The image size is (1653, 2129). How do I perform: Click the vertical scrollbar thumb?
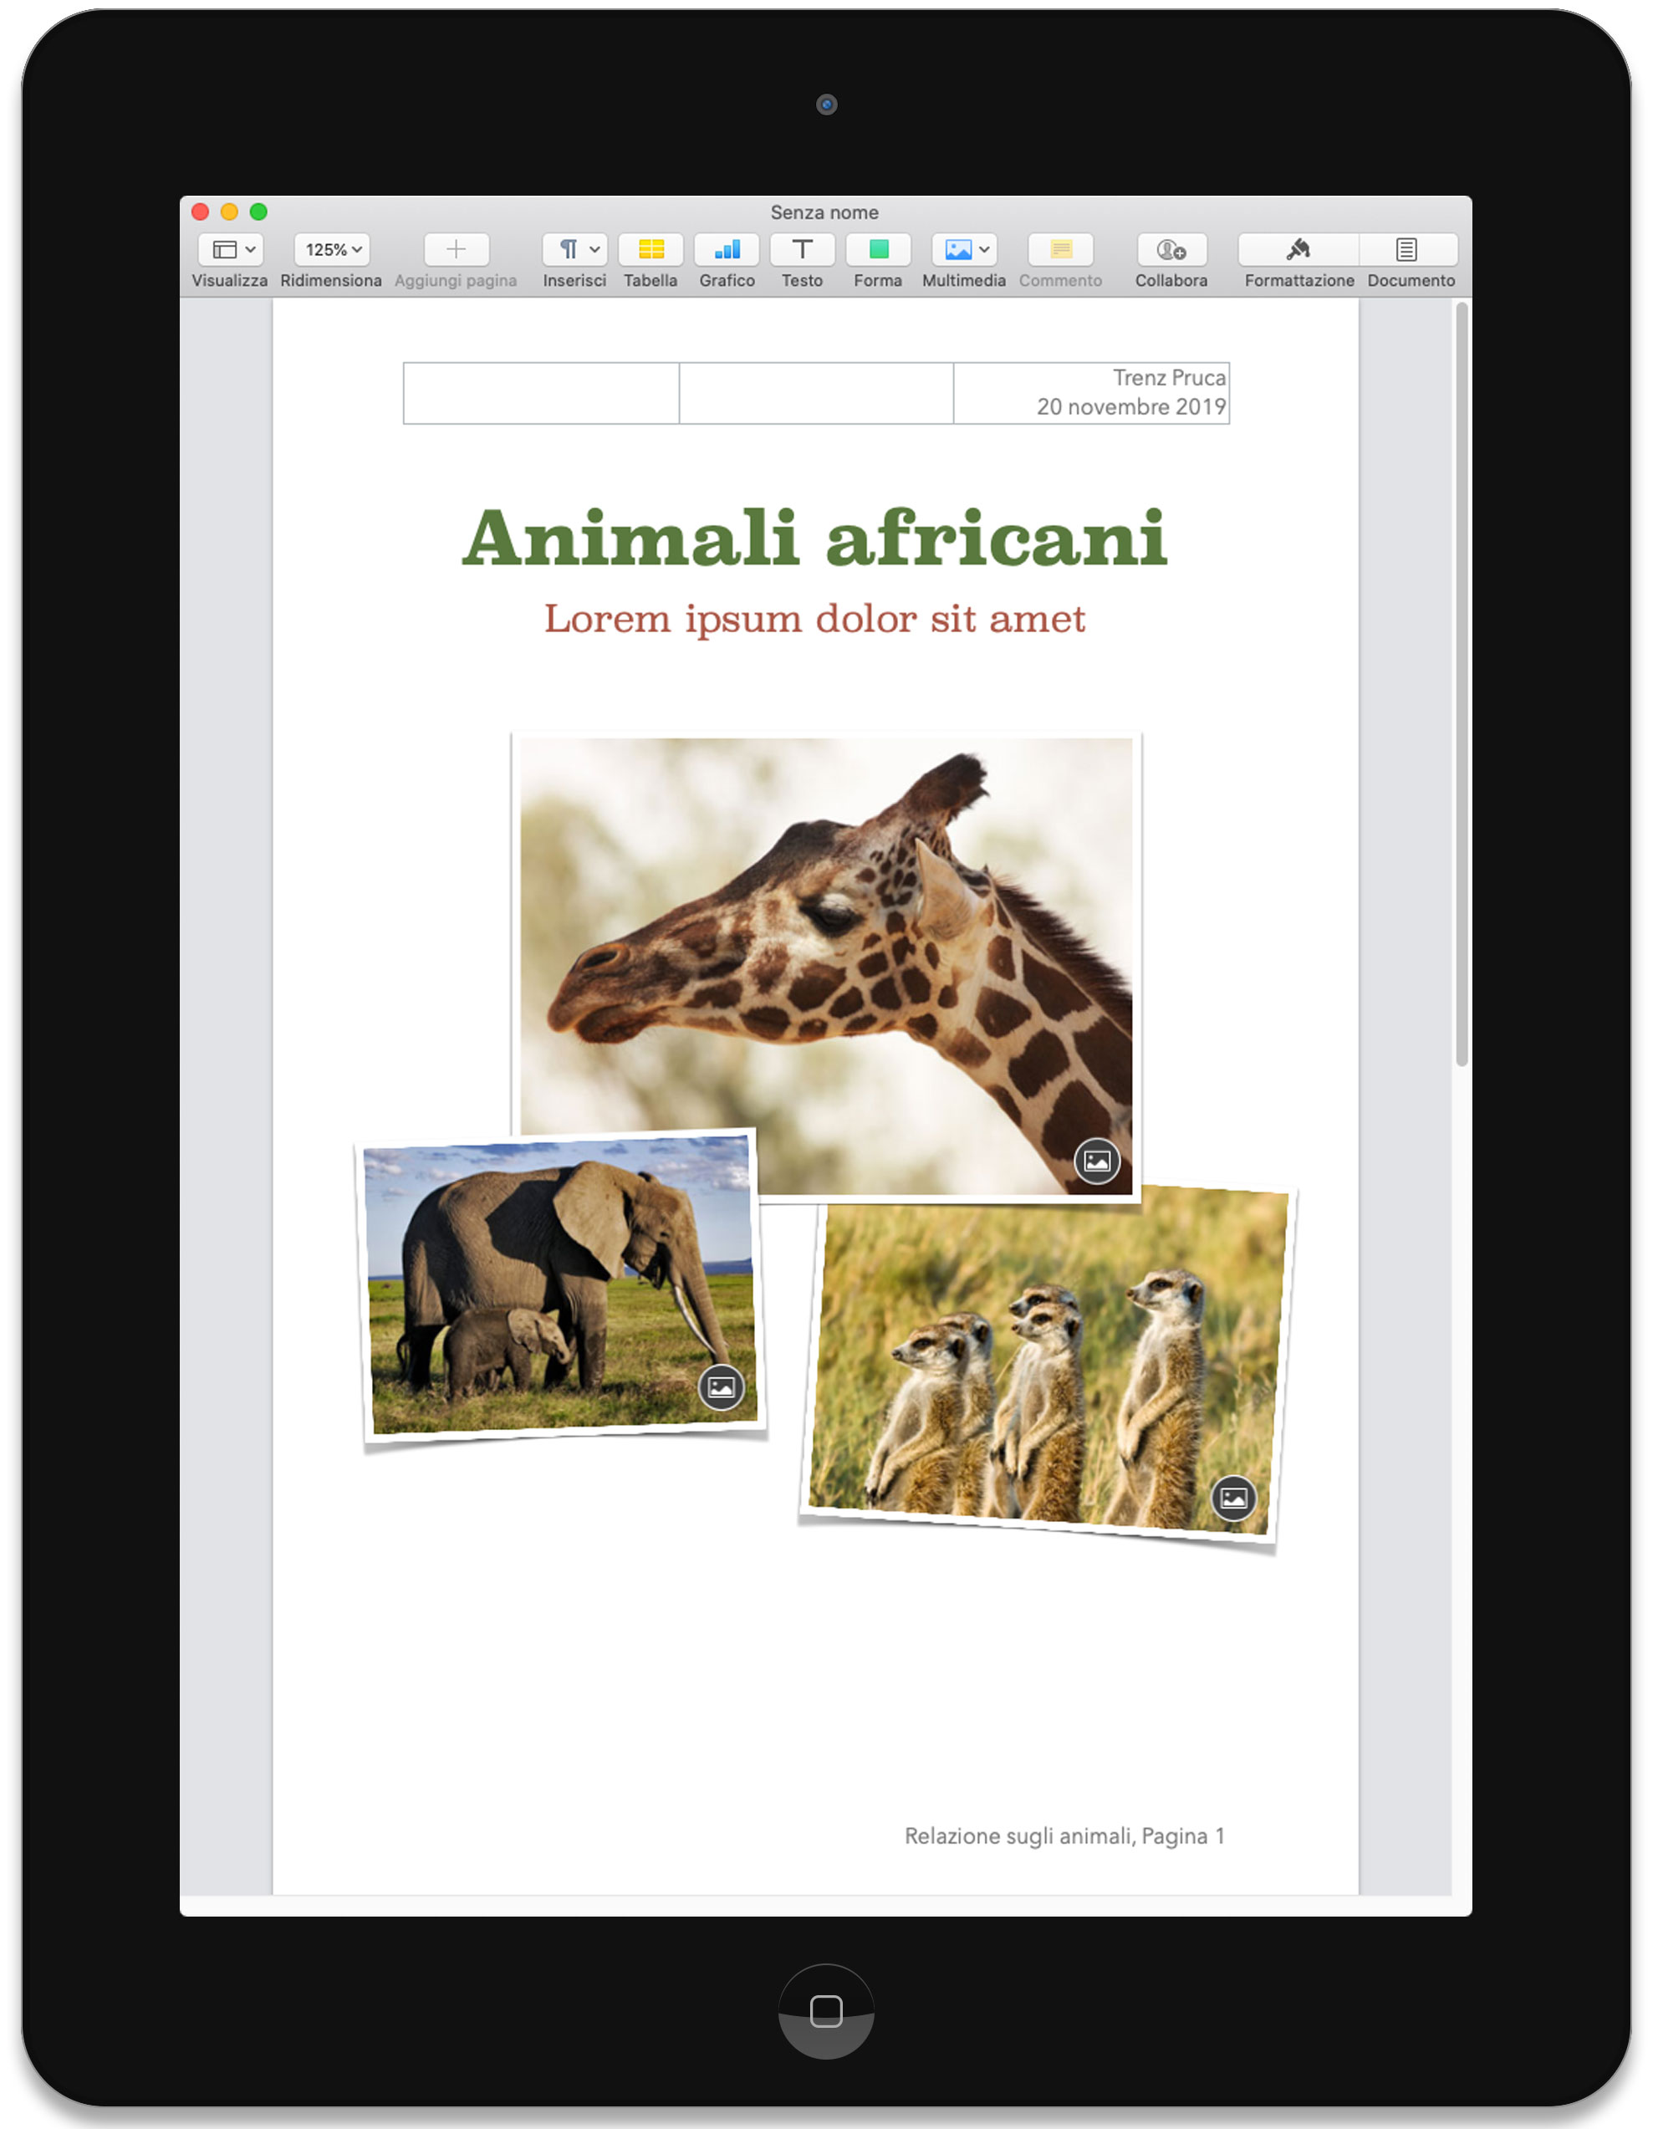(x=1461, y=684)
